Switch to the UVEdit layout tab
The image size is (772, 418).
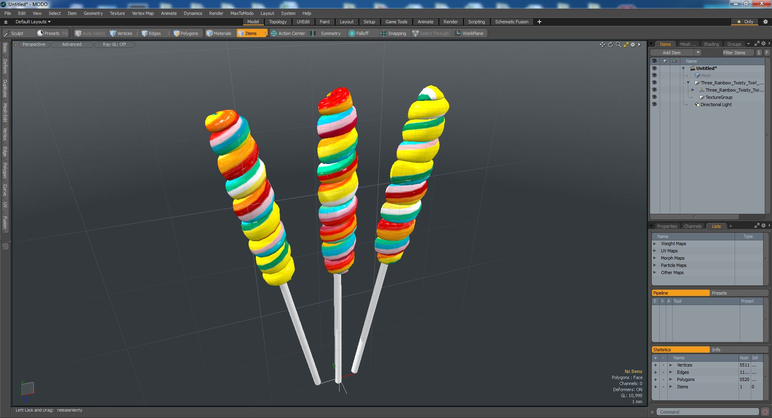(x=303, y=22)
